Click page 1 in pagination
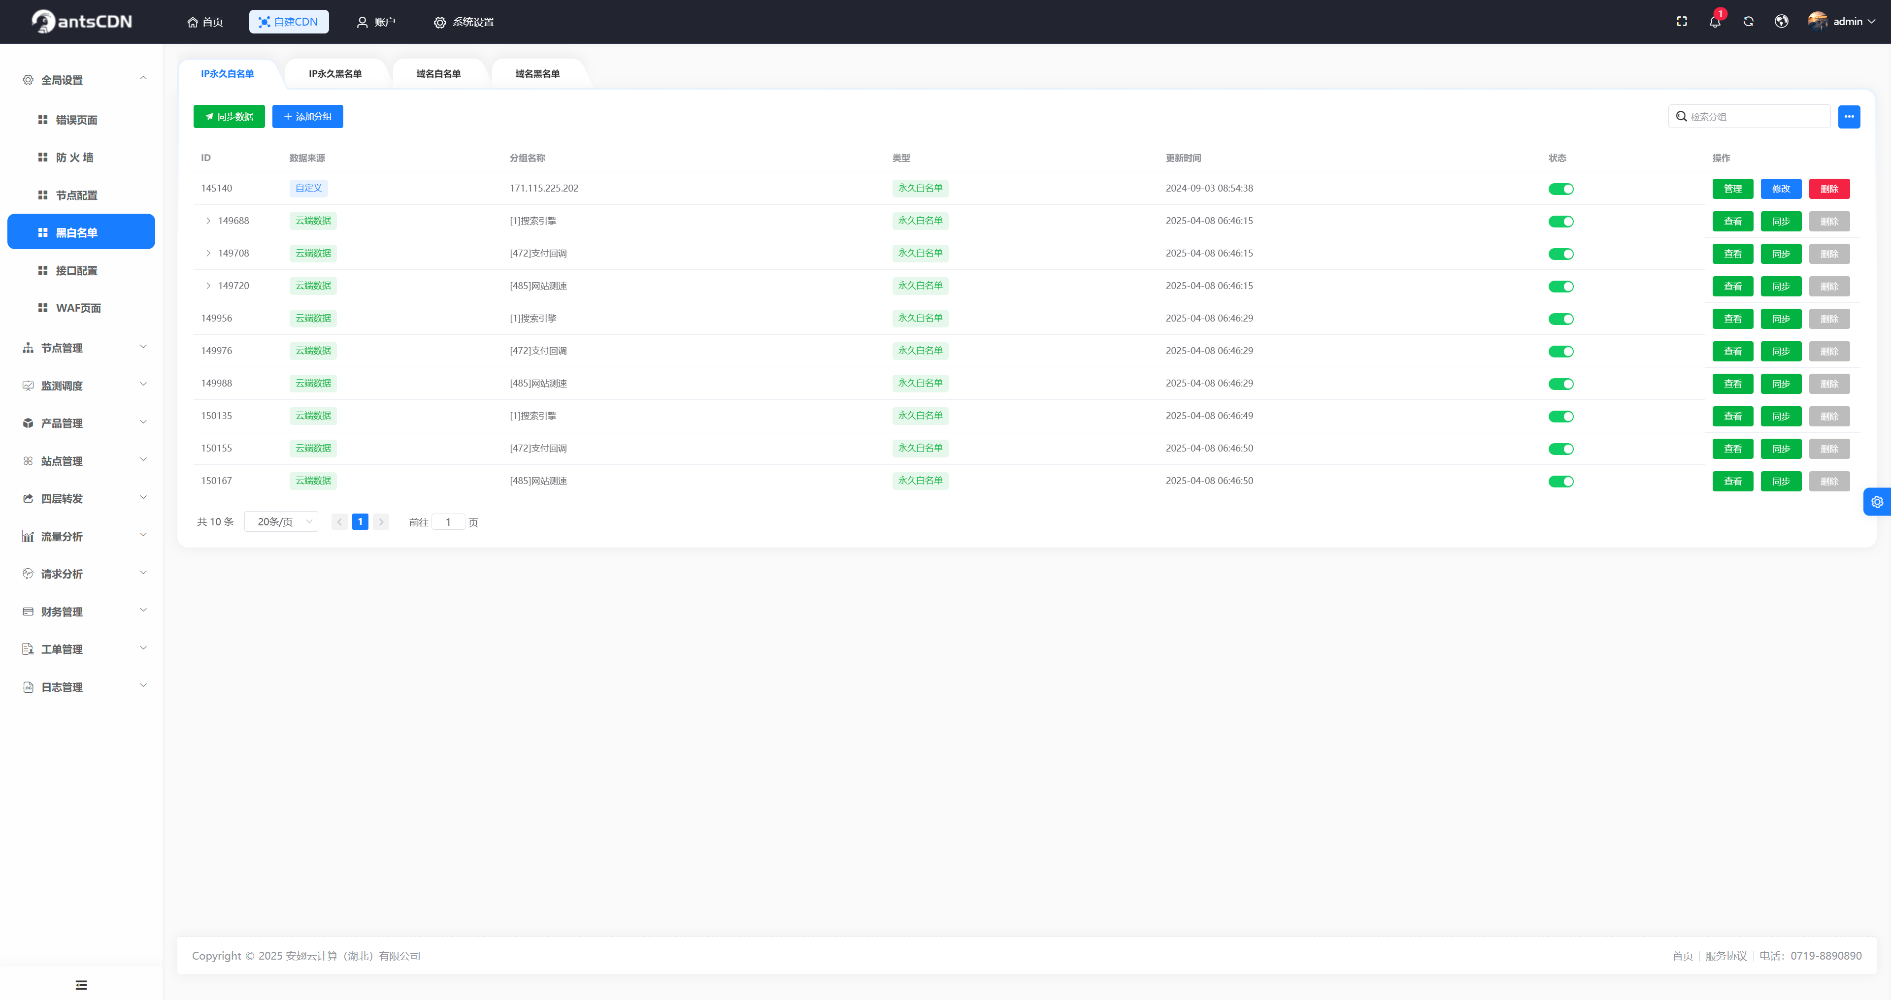The width and height of the screenshot is (1891, 1000). (360, 521)
